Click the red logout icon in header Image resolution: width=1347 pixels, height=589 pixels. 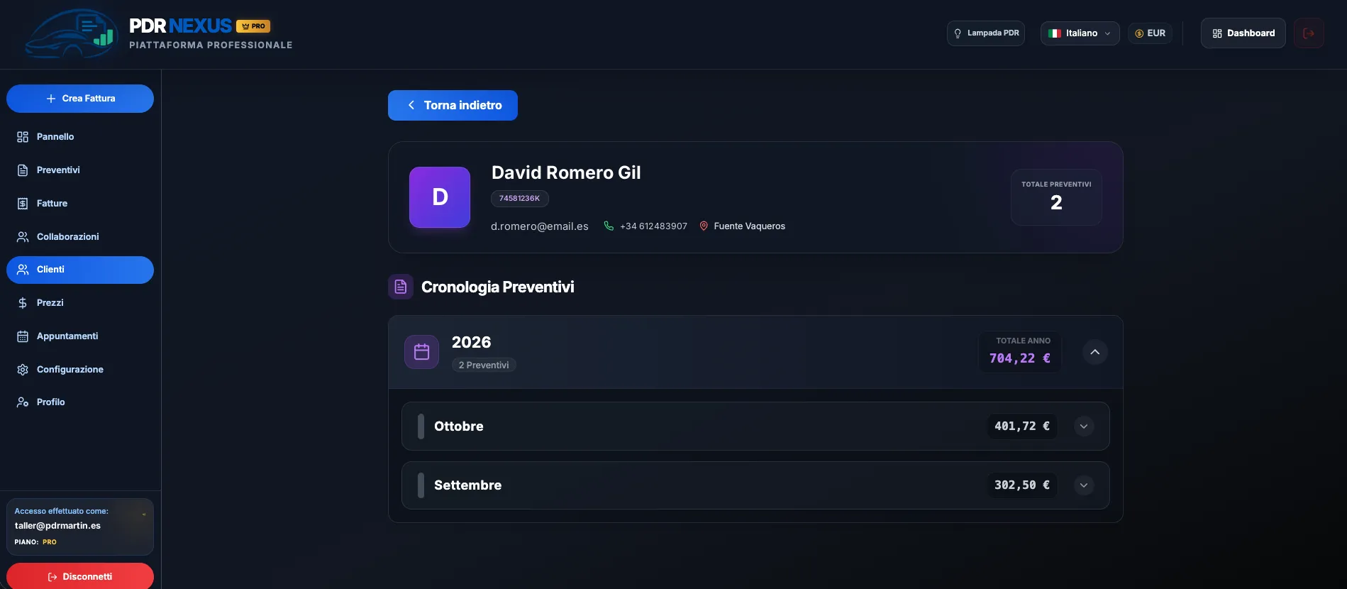(x=1309, y=33)
